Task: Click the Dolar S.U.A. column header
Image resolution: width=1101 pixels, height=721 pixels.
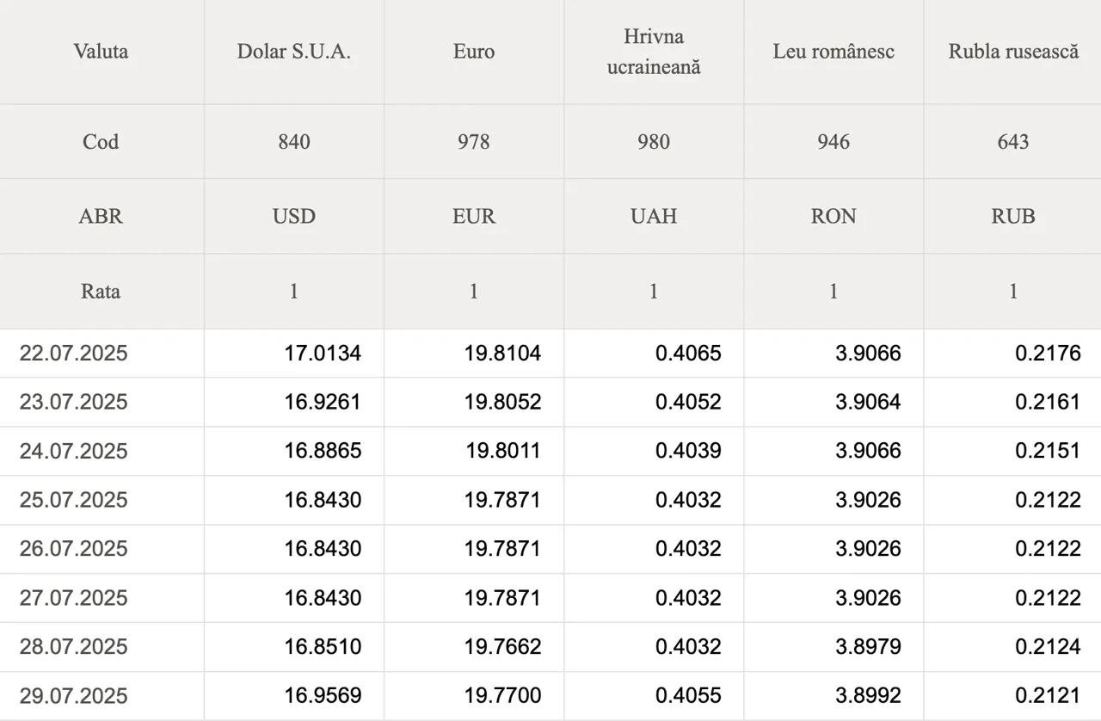Action: click(x=294, y=52)
